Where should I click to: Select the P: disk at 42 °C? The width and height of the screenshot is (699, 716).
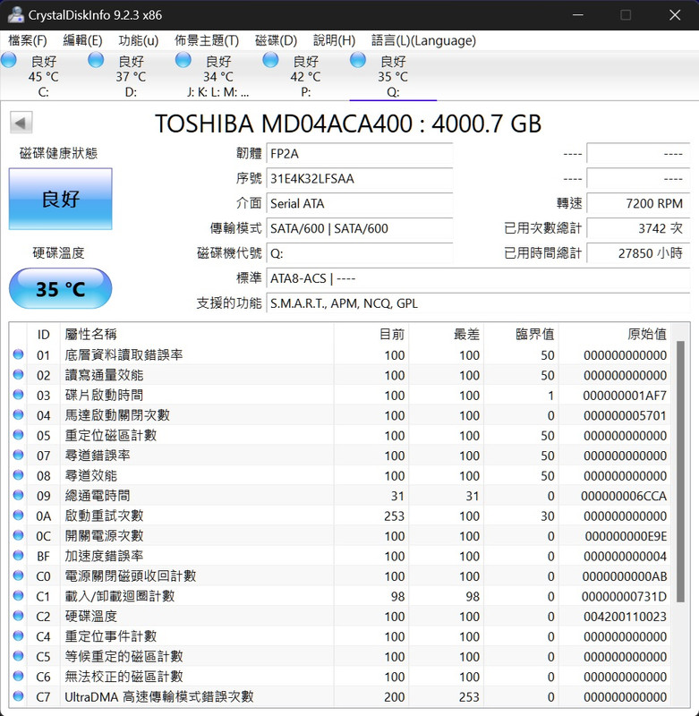click(305, 75)
